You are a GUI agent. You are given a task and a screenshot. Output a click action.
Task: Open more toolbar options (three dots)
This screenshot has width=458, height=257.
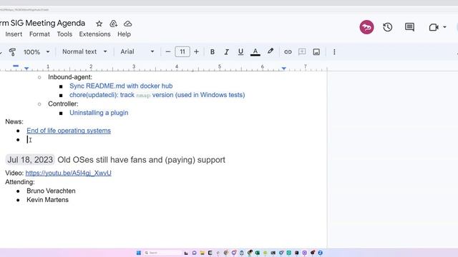(334, 52)
